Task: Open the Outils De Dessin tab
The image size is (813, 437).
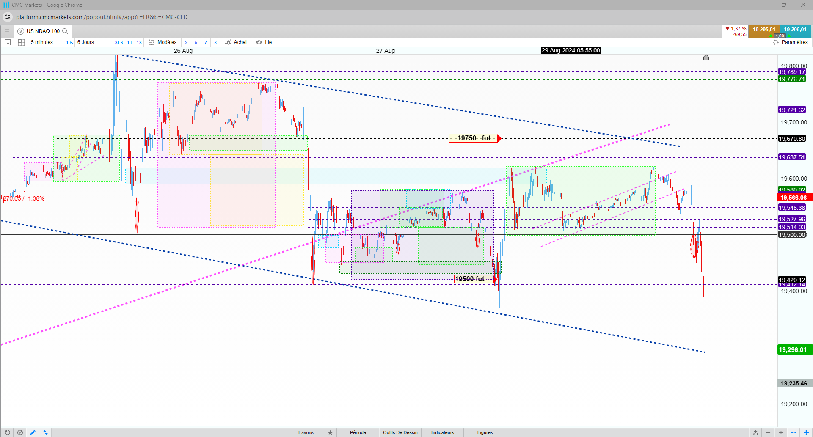Action: [x=400, y=432]
